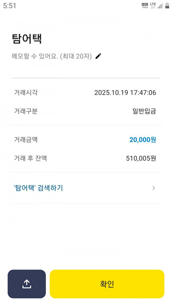The height and width of the screenshot is (306, 172).
Task: Open the '탐어택' 검색하기 link
Action: (38, 188)
